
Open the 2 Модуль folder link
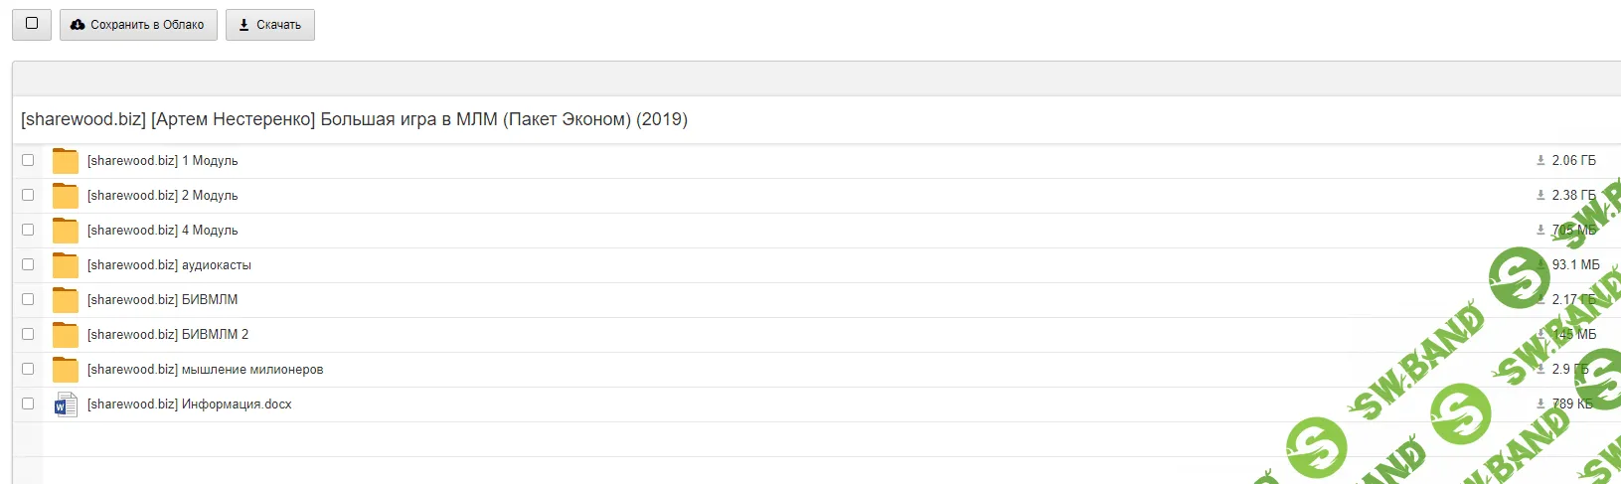[162, 196]
